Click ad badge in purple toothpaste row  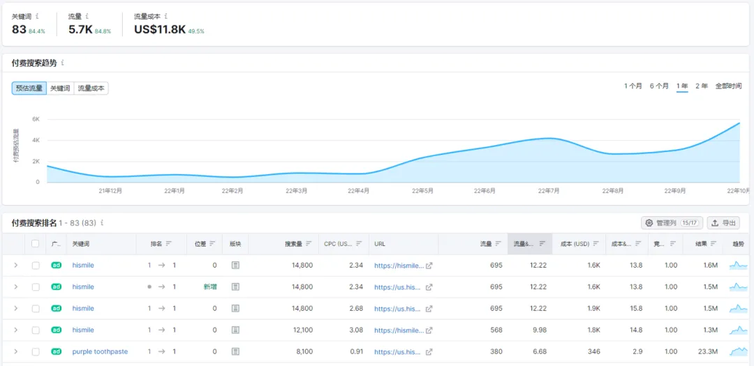(x=57, y=351)
